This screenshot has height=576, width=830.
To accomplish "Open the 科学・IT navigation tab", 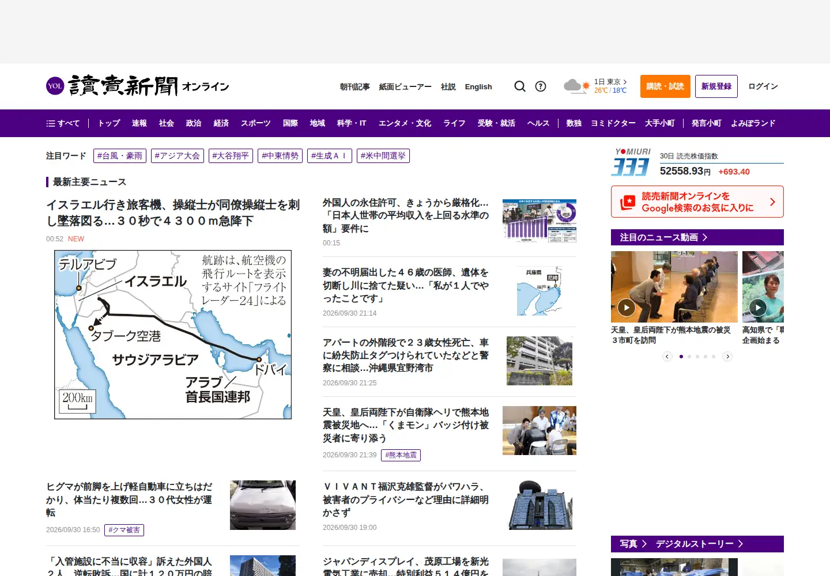I will coord(352,123).
